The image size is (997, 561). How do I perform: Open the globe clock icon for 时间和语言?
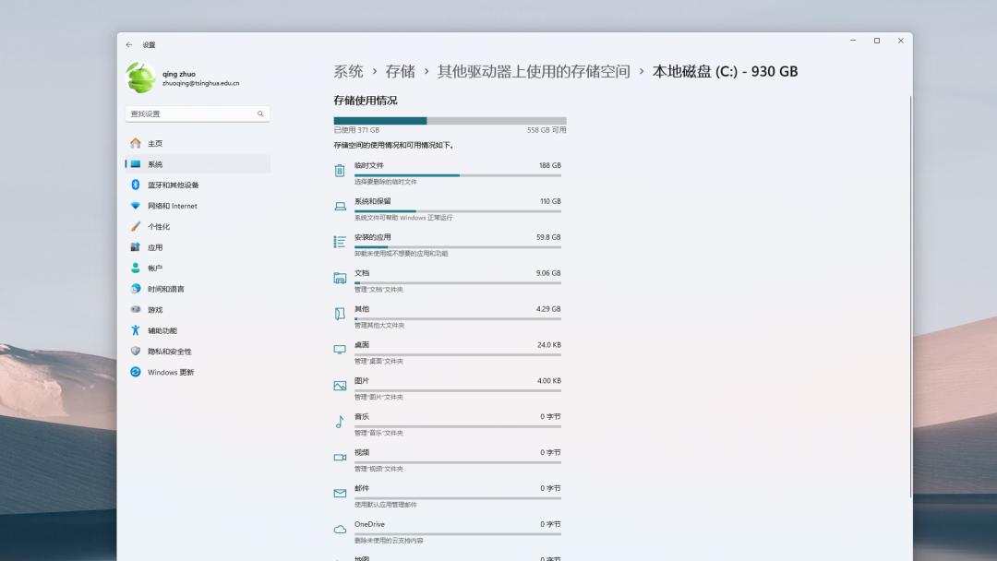pos(136,289)
